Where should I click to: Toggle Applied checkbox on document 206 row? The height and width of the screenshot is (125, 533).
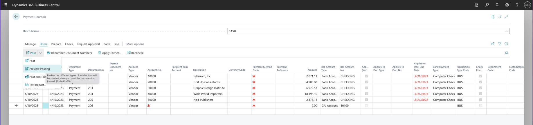point(366,106)
